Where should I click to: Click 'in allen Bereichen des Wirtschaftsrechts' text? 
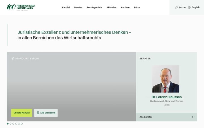[x=59, y=38]
